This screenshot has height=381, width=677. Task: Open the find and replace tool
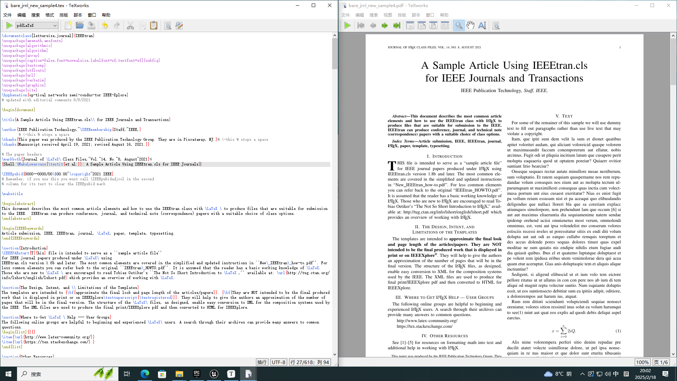click(x=179, y=25)
